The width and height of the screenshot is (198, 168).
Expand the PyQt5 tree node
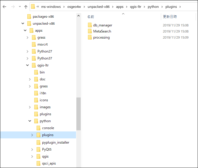[32, 149]
